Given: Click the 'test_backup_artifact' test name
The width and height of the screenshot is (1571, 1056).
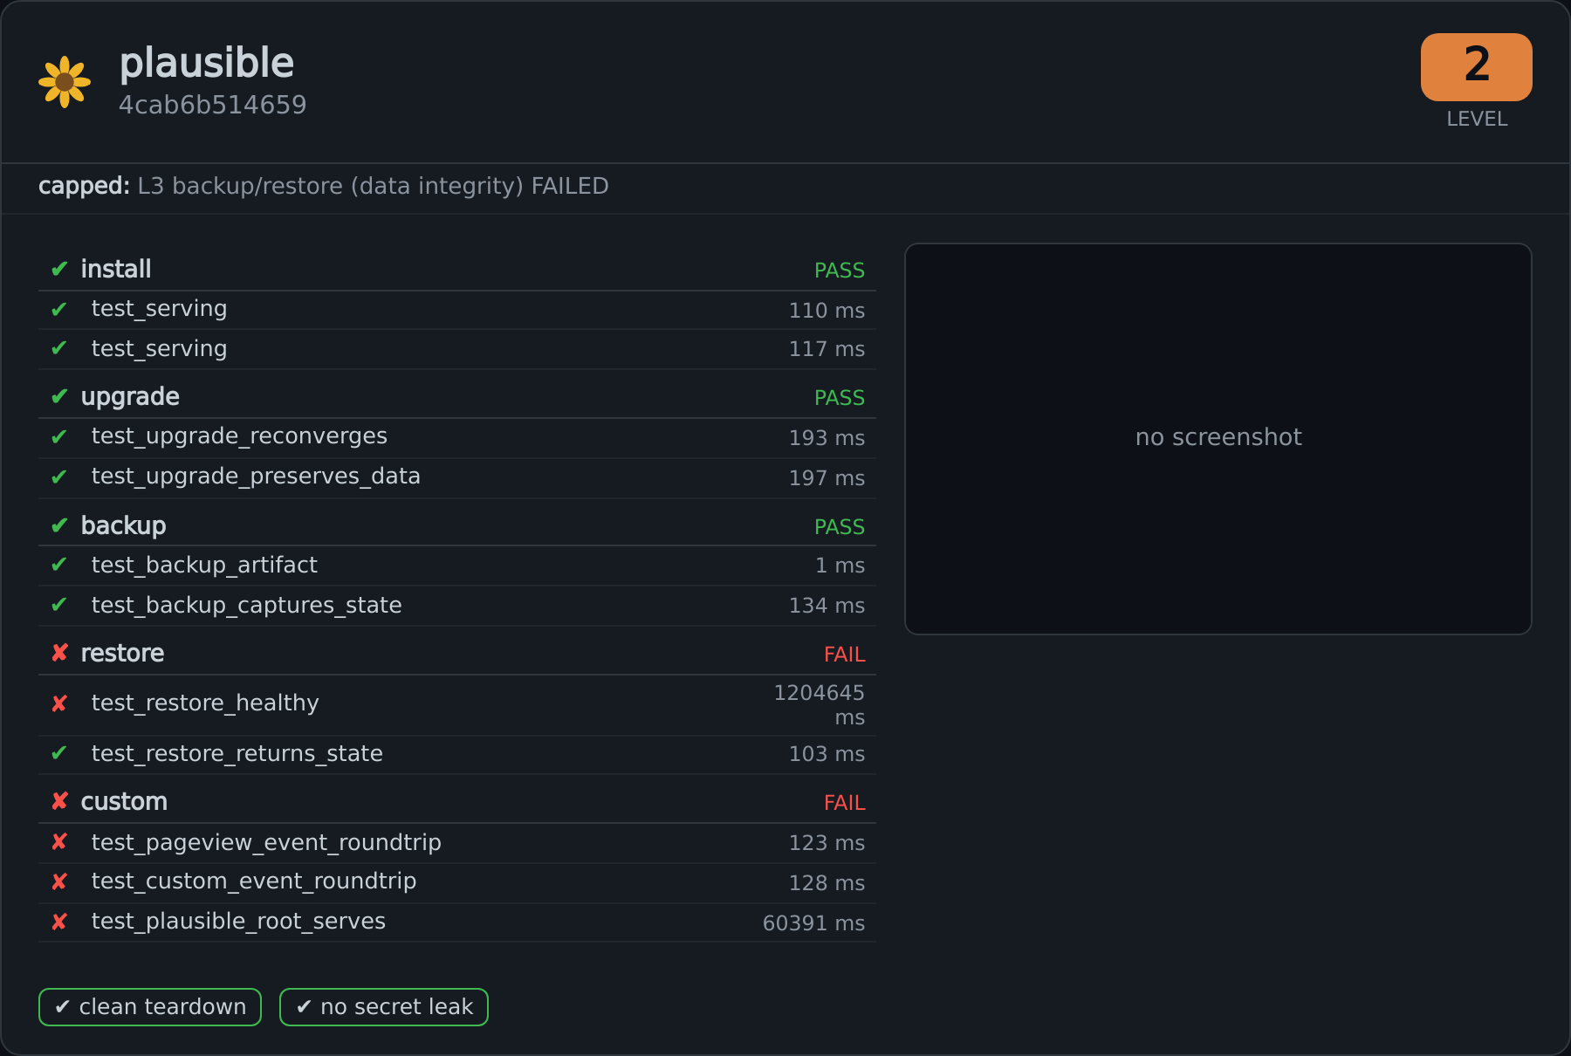Looking at the screenshot, I should coord(205,566).
